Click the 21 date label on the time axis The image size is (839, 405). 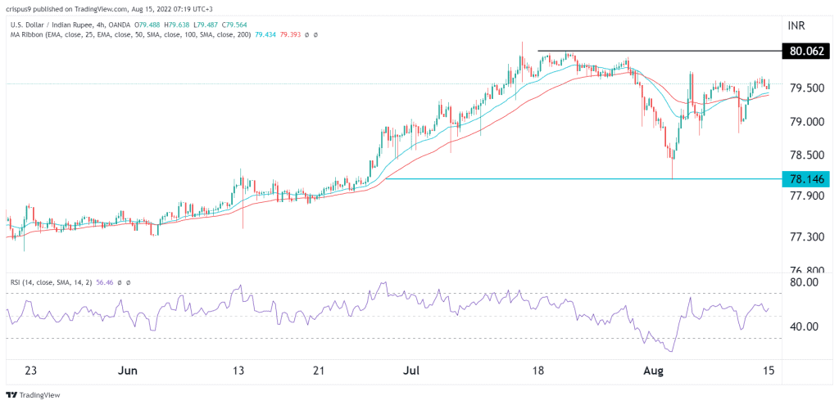point(319,371)
